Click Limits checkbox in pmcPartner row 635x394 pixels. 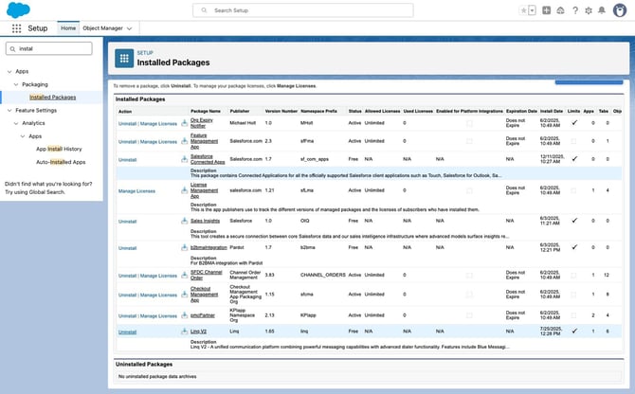click(573, 315)
